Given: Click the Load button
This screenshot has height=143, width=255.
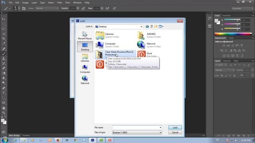Looking at the screenshot, I should tap(175, 128).
